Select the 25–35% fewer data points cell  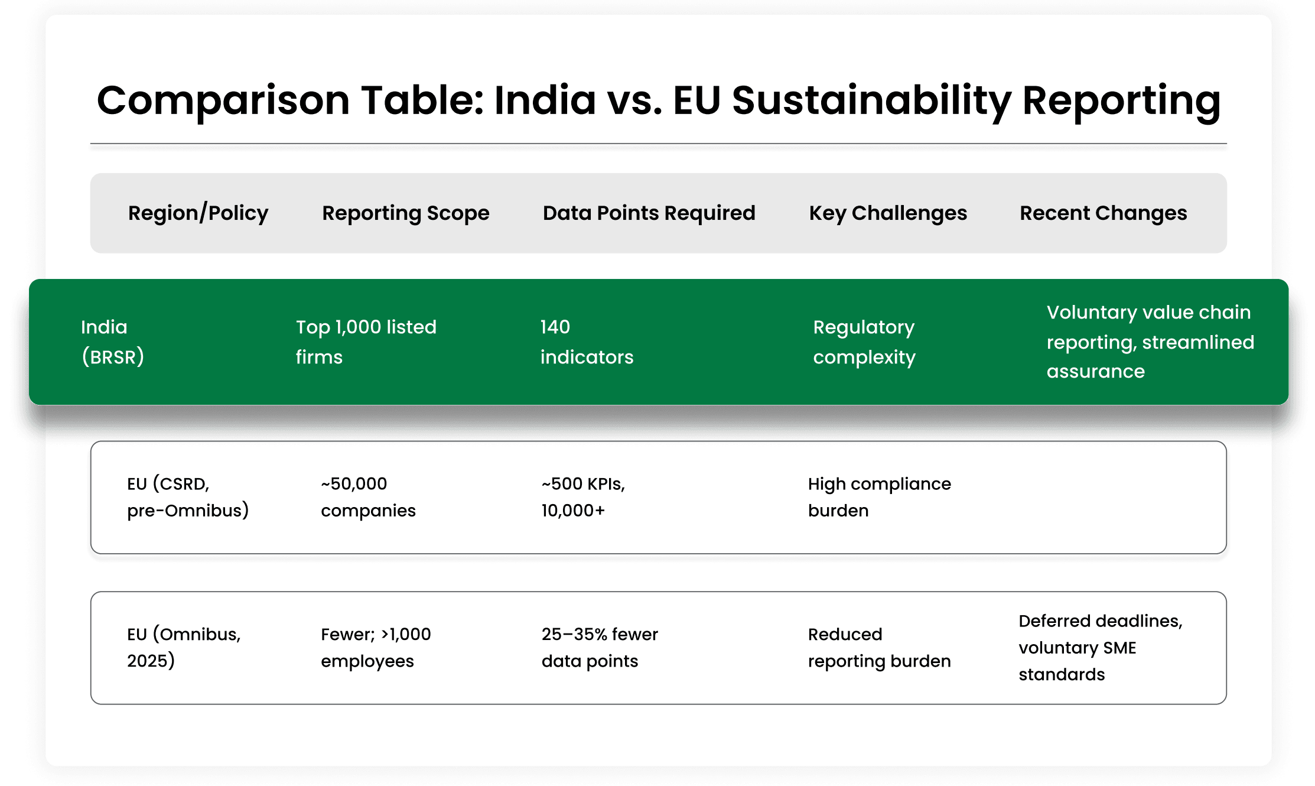pyautogui.click(x=600, y=647)
